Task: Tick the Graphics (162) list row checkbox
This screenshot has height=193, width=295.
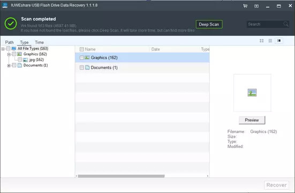Action: click(x=82, y=57)
